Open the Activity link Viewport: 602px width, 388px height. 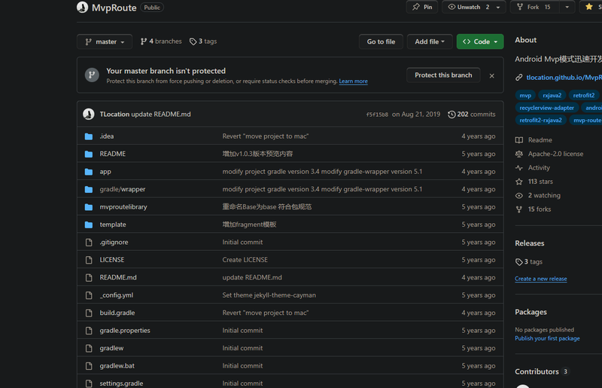(x=533, y=168)
